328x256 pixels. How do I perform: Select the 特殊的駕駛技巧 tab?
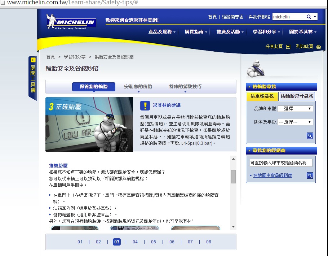point(185,87)
